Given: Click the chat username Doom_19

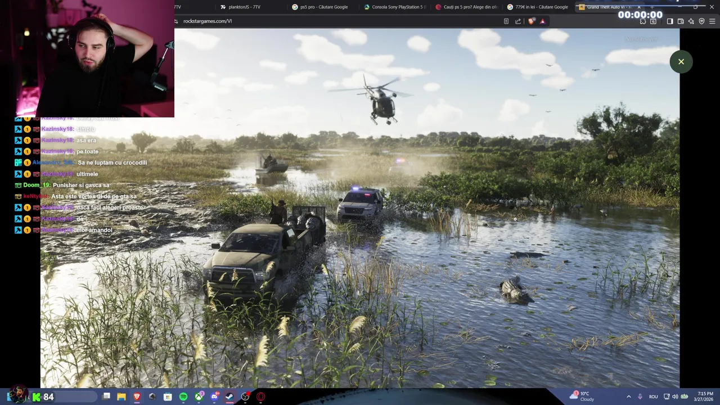Looking at the screenshot, I should click(x=37, y=185).
